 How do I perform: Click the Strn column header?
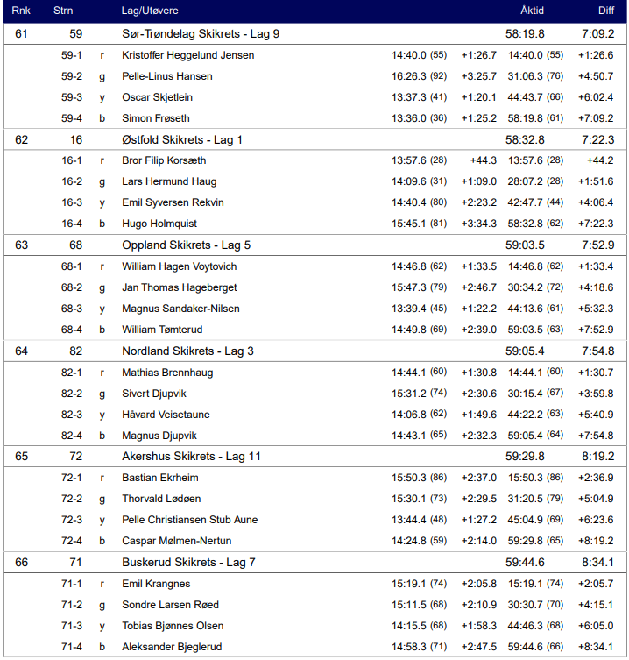[x=64, y=11]
